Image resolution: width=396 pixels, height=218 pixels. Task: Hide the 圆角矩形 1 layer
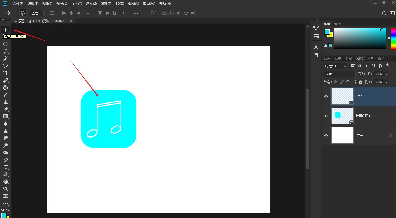(326, 116)
